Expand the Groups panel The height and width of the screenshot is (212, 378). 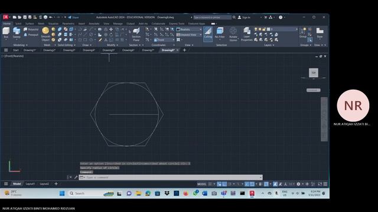click(305, 45)
